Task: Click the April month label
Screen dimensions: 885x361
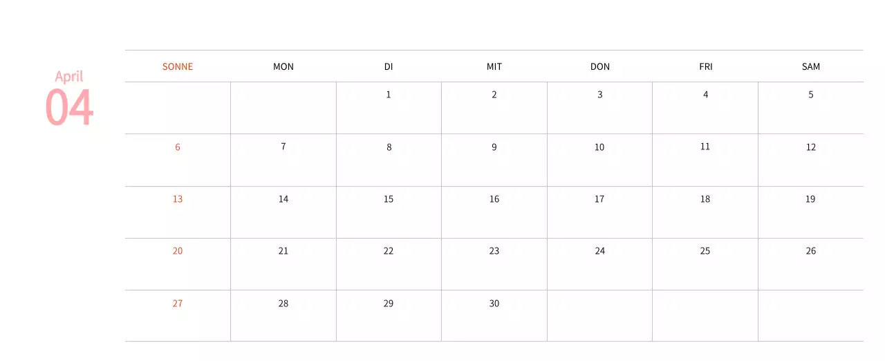Action: pyautogui.click(x=69, y=76)
